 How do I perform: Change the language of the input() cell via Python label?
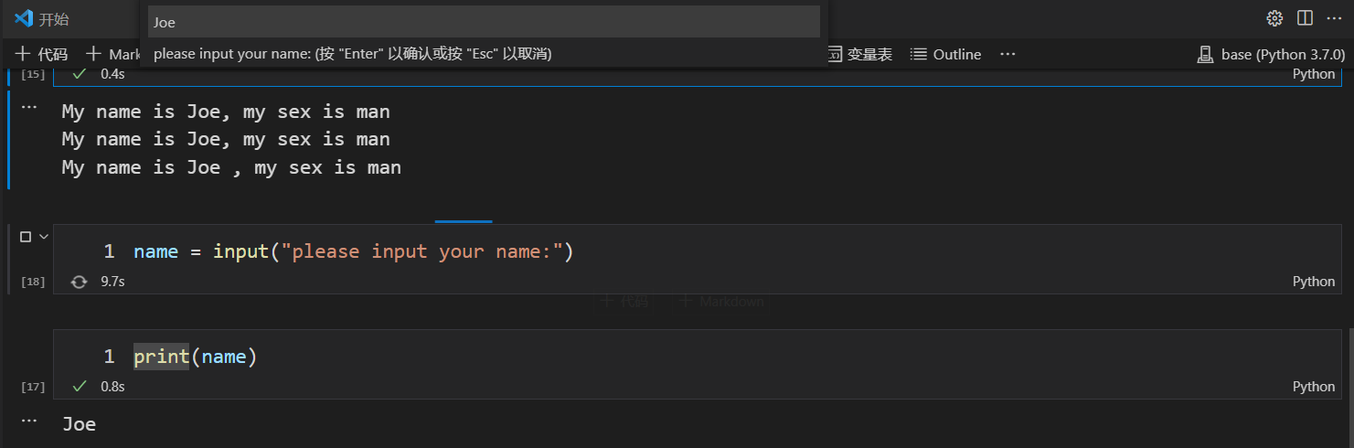pos(1314,282)
